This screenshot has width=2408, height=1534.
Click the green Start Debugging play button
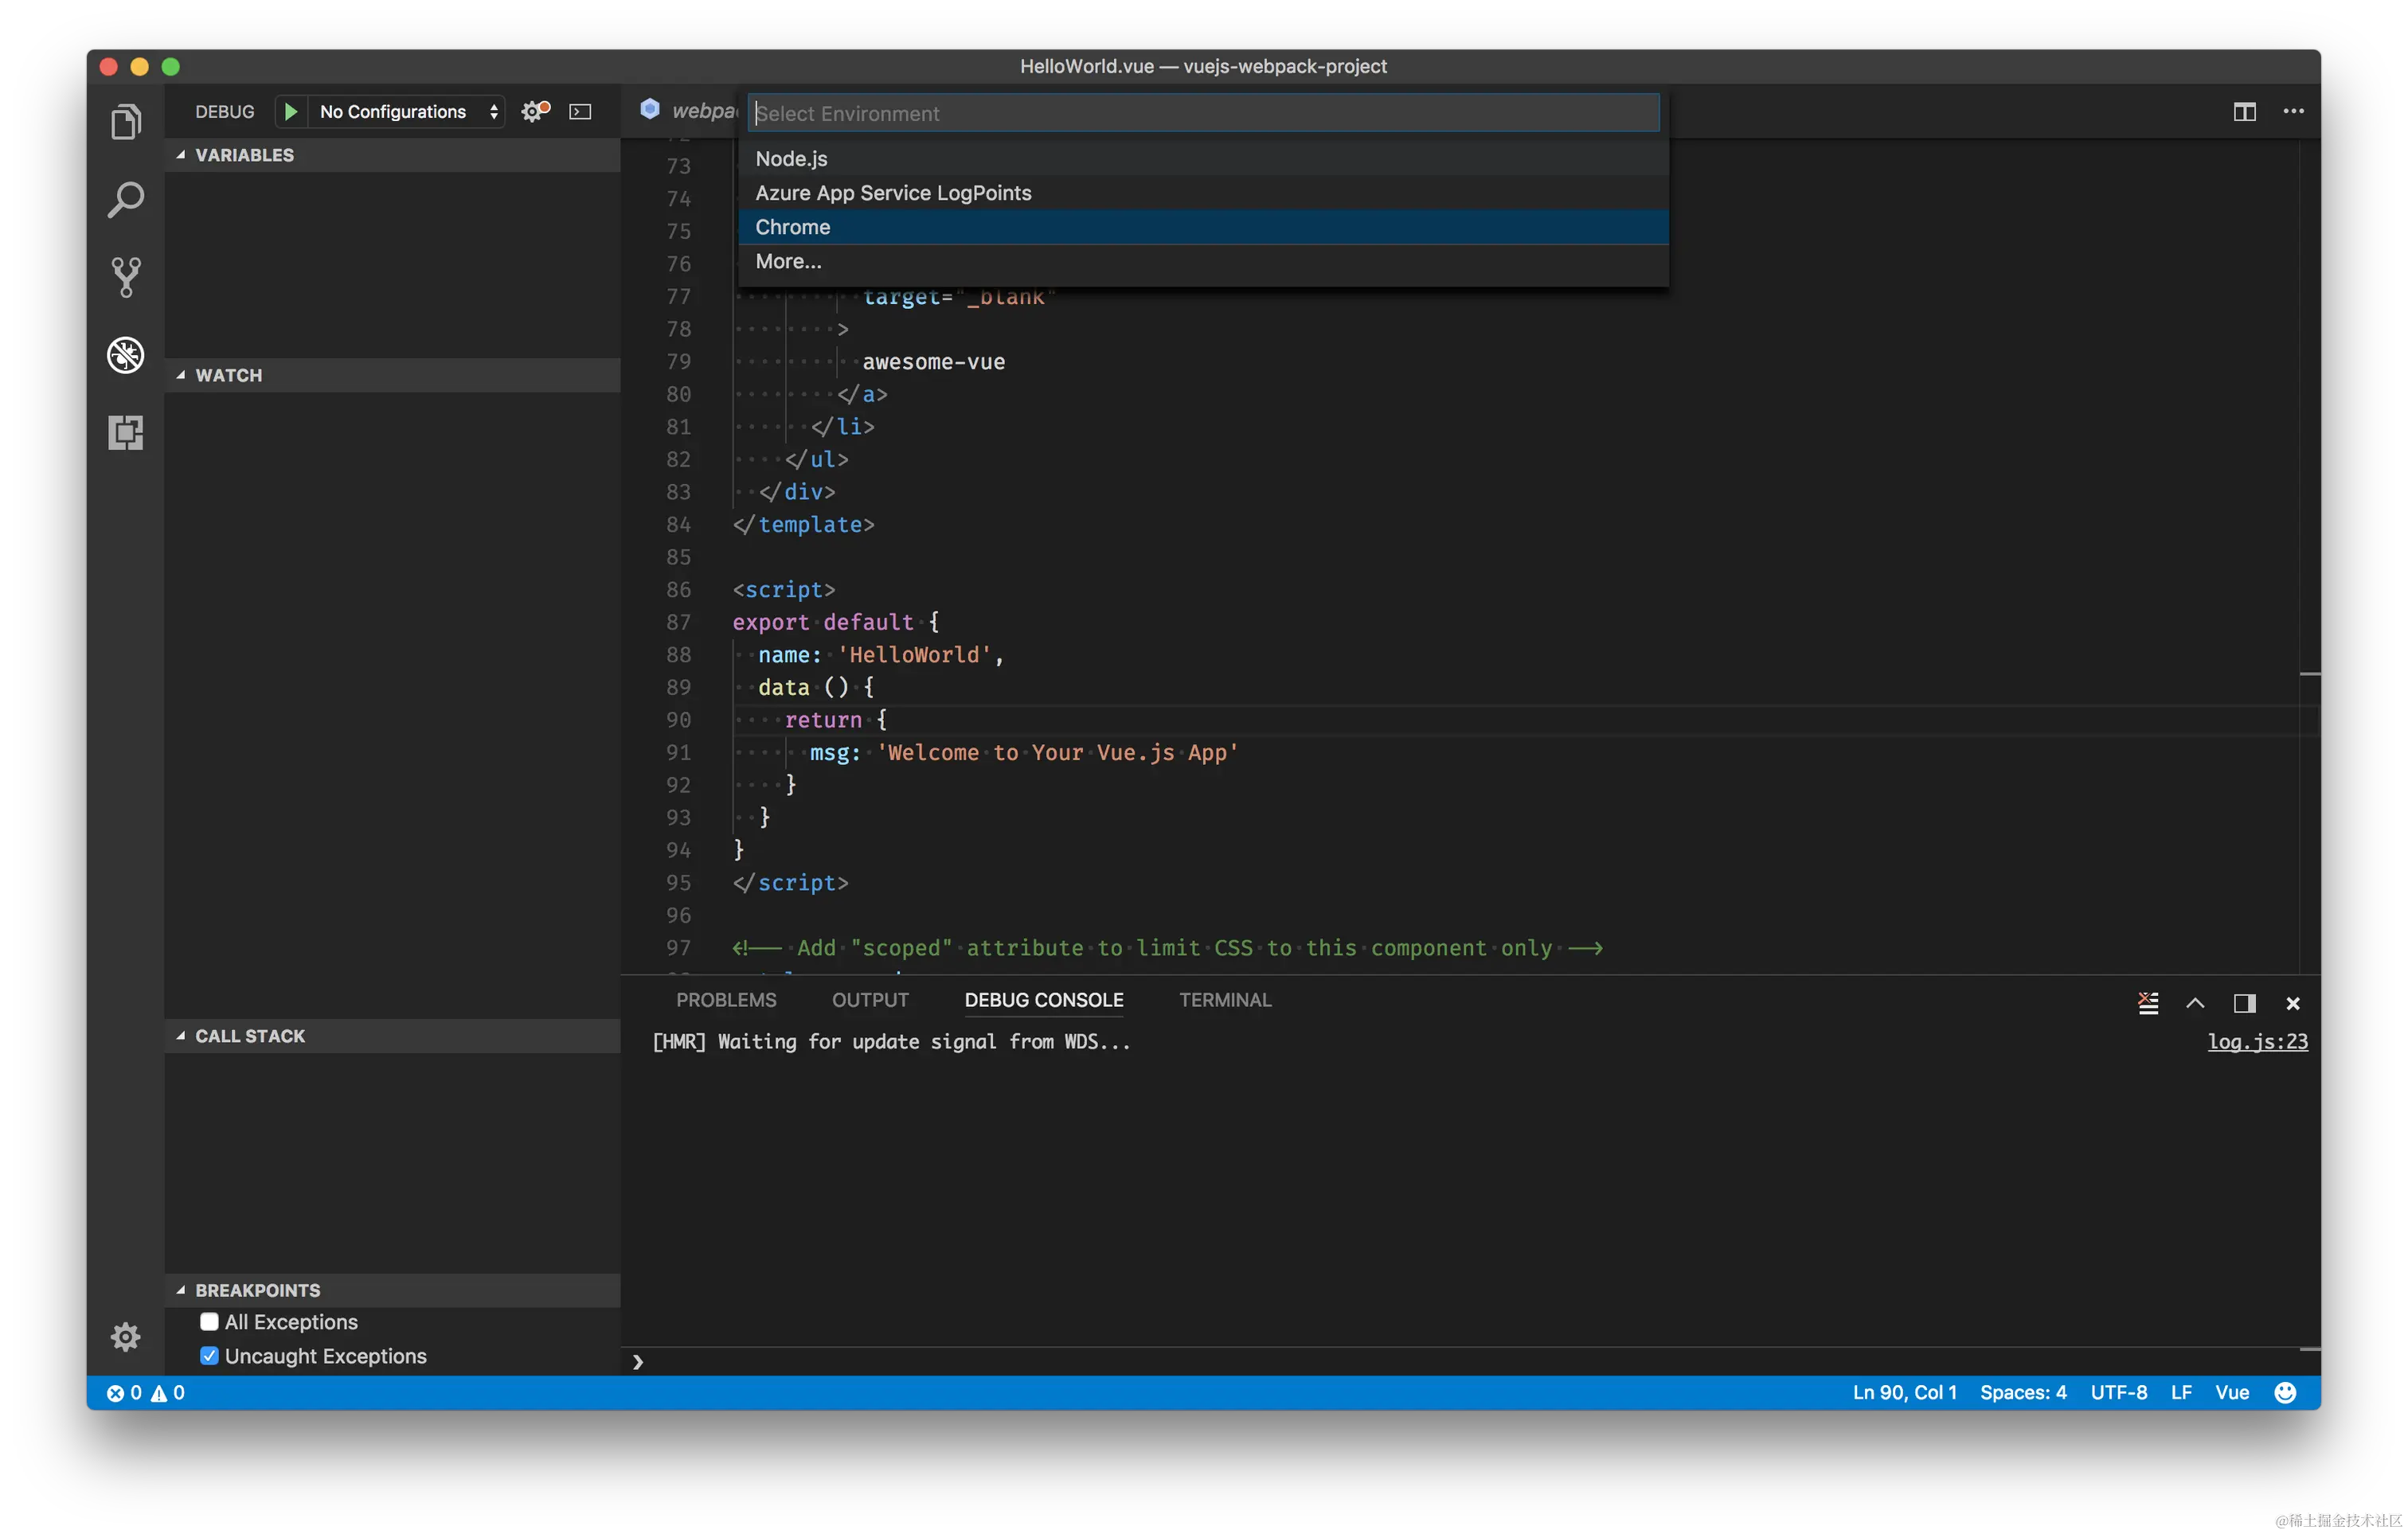click(290, 111)
